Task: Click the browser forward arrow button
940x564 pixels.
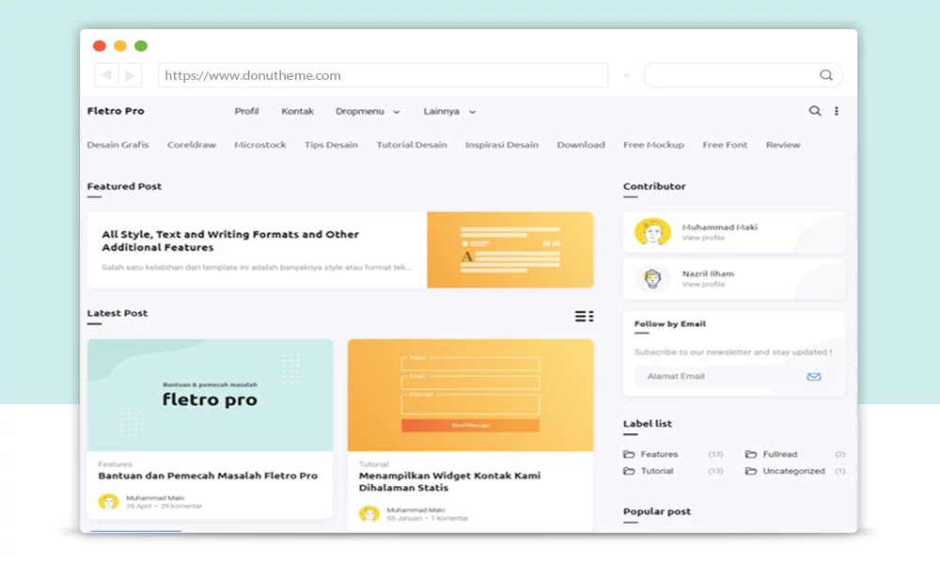Action: [130, 75]
